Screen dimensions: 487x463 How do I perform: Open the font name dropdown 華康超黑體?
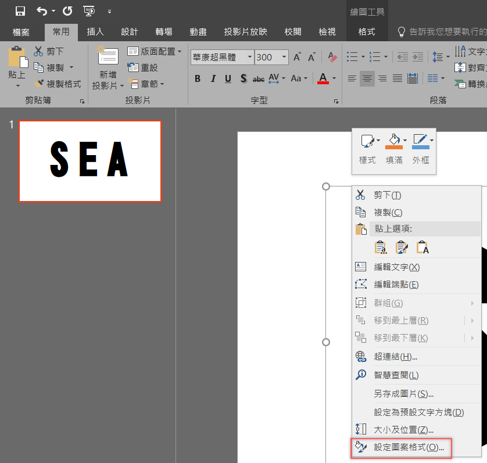pos(250,57)
